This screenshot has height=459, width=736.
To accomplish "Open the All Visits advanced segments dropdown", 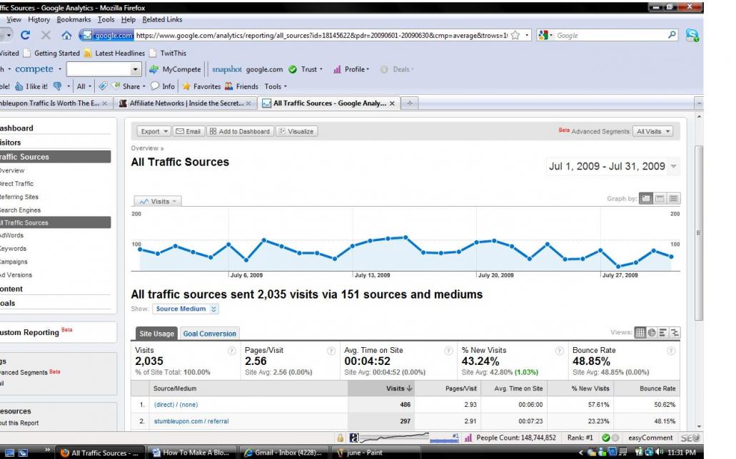I will coord(653,132).
